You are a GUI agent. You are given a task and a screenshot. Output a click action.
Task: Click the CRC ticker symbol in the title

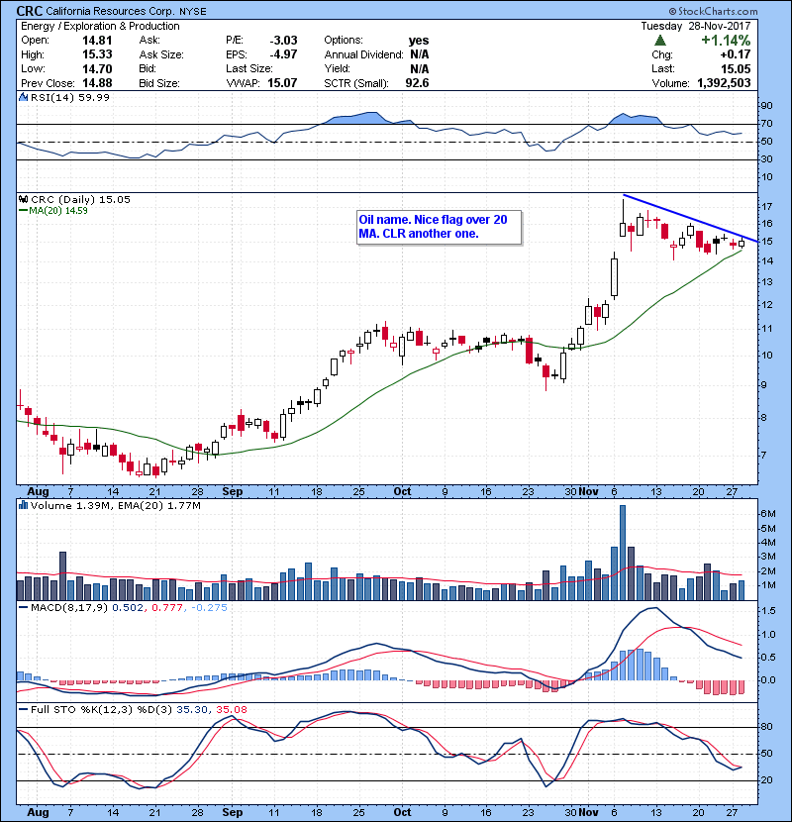click(30, 11)
